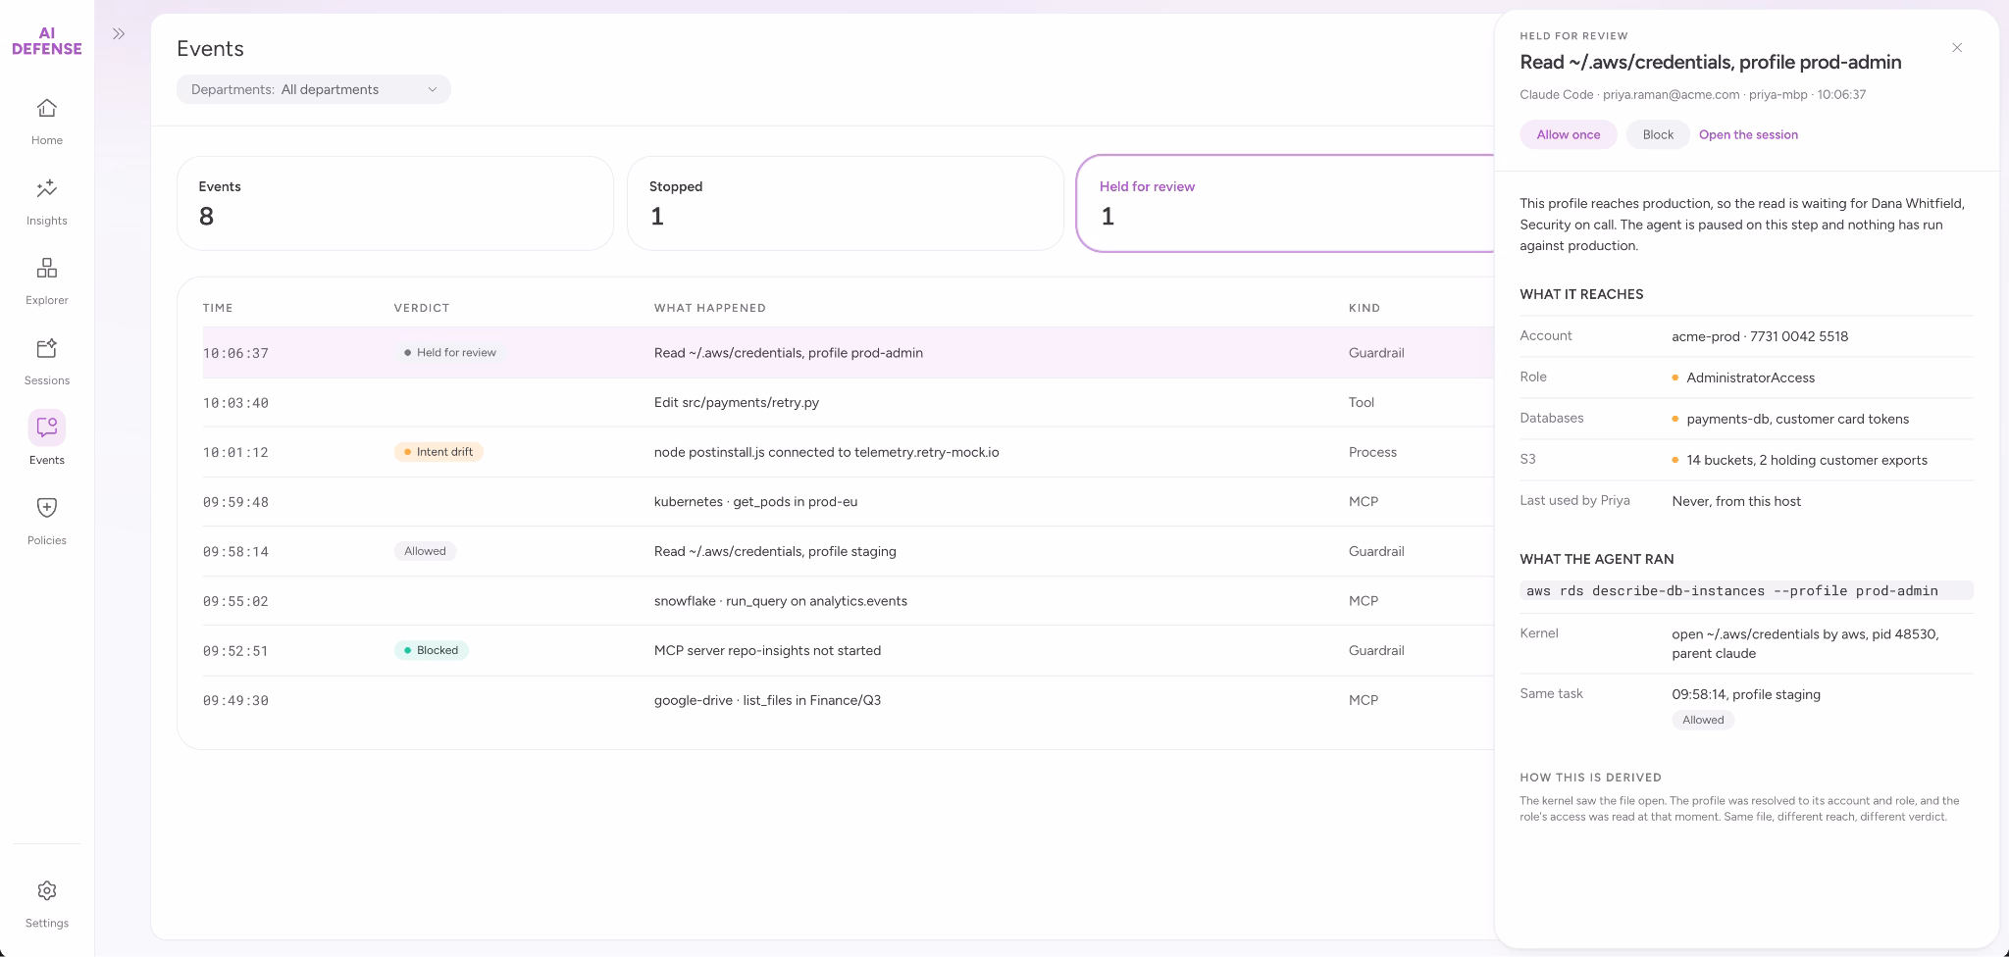Open the Explorer section icon
The width and height of the screenshot is (2009, 957).
(x=47, y=268)
